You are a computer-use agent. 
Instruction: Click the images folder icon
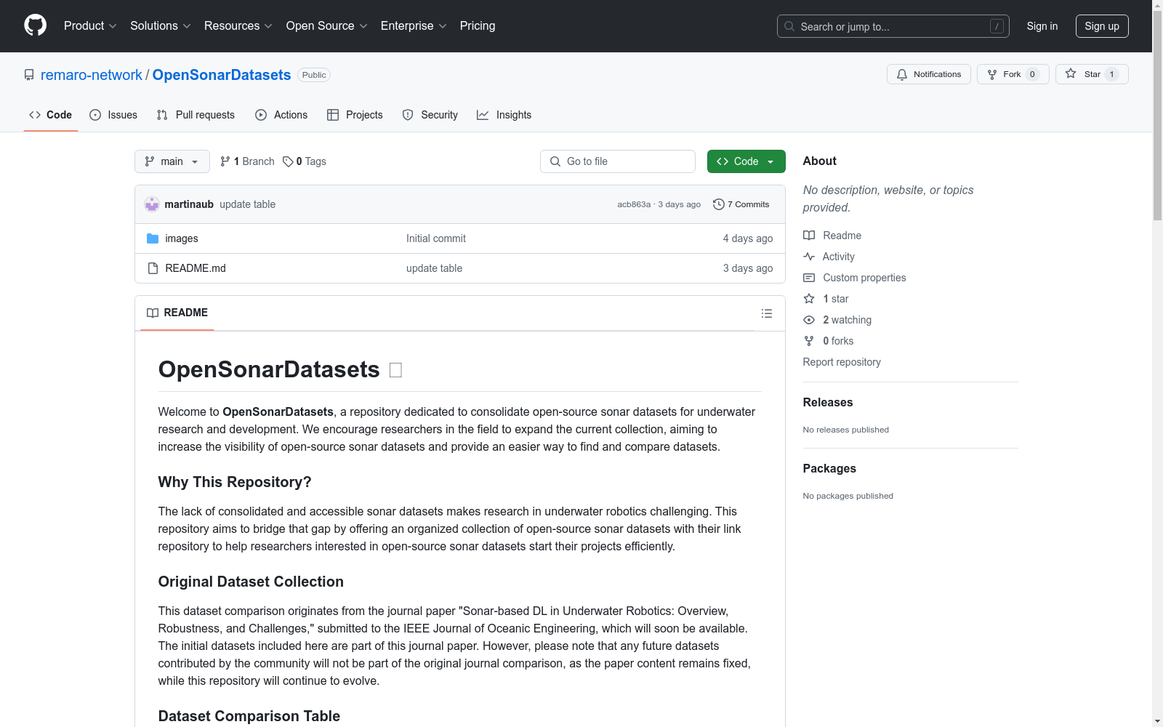tap(153, 238)
